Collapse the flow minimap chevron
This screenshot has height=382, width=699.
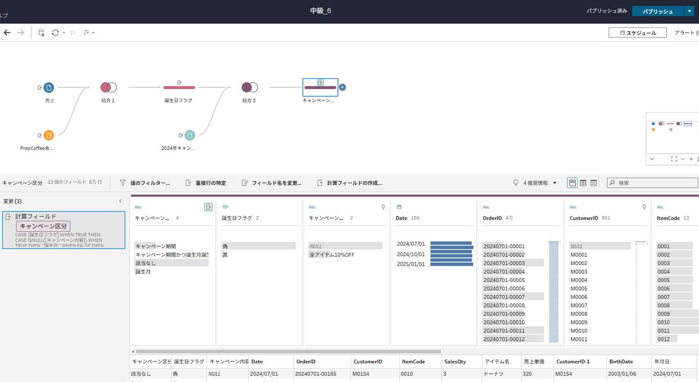tap(651, 158)
